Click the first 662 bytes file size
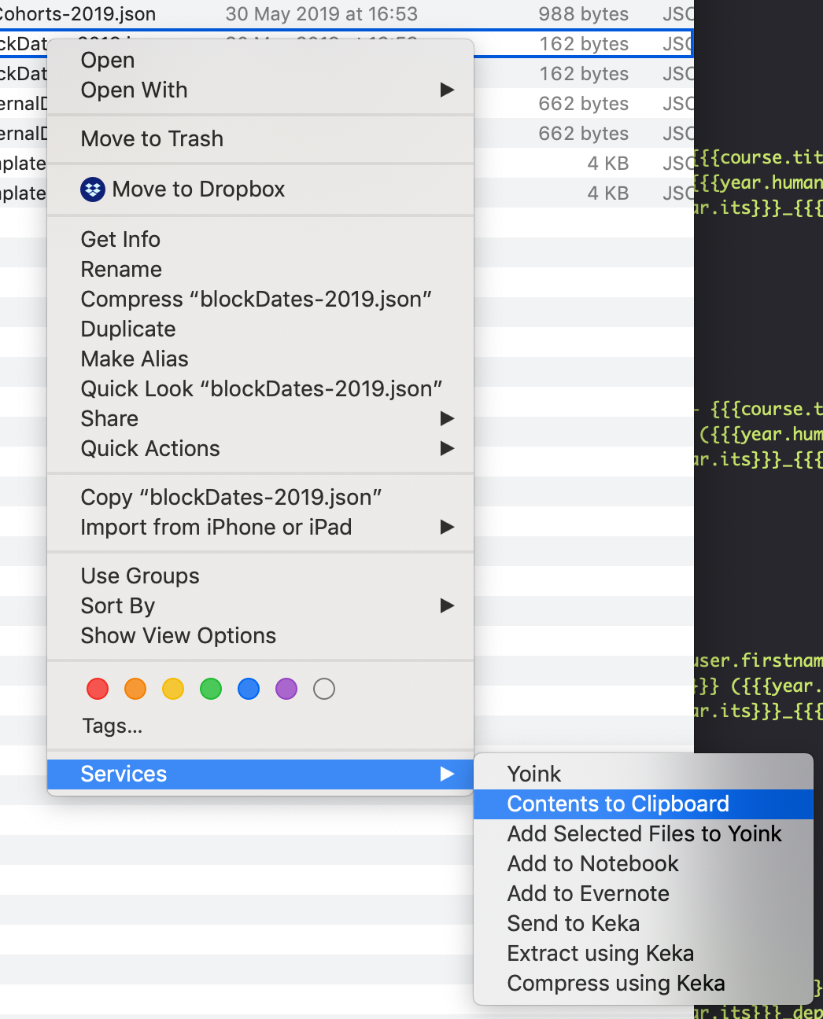823x1019 pixels. coord(584,104)
